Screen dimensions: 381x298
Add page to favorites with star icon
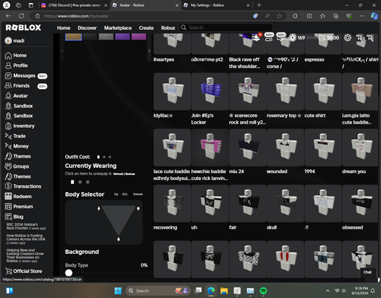pos(279,16)
